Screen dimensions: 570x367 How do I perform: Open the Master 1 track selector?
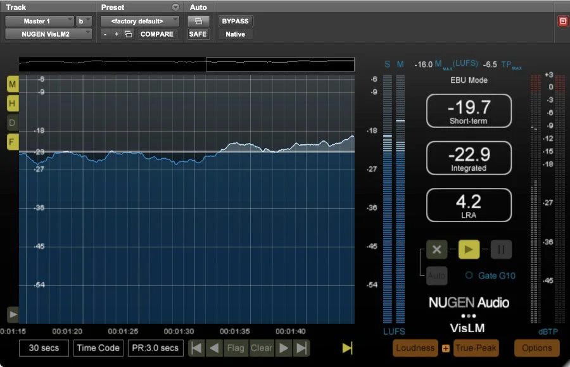(x=39, y=21)
